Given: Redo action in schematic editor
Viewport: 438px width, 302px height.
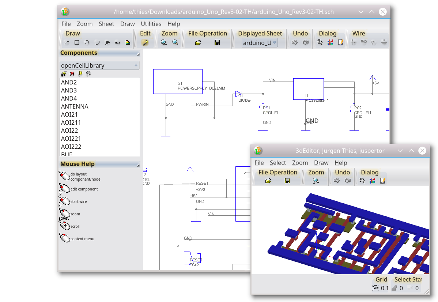Looking at the screenshot, I should pyautogui.click(x=306, y=42).
